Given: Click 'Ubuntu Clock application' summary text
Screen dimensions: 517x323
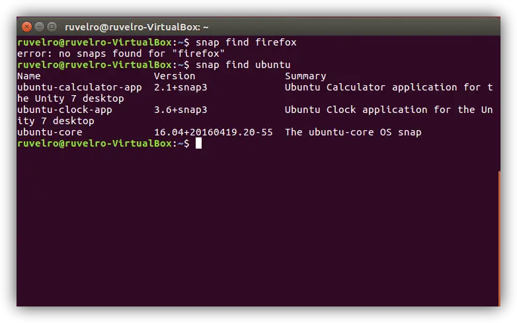Looking at the screenshot, I should 356,110.
